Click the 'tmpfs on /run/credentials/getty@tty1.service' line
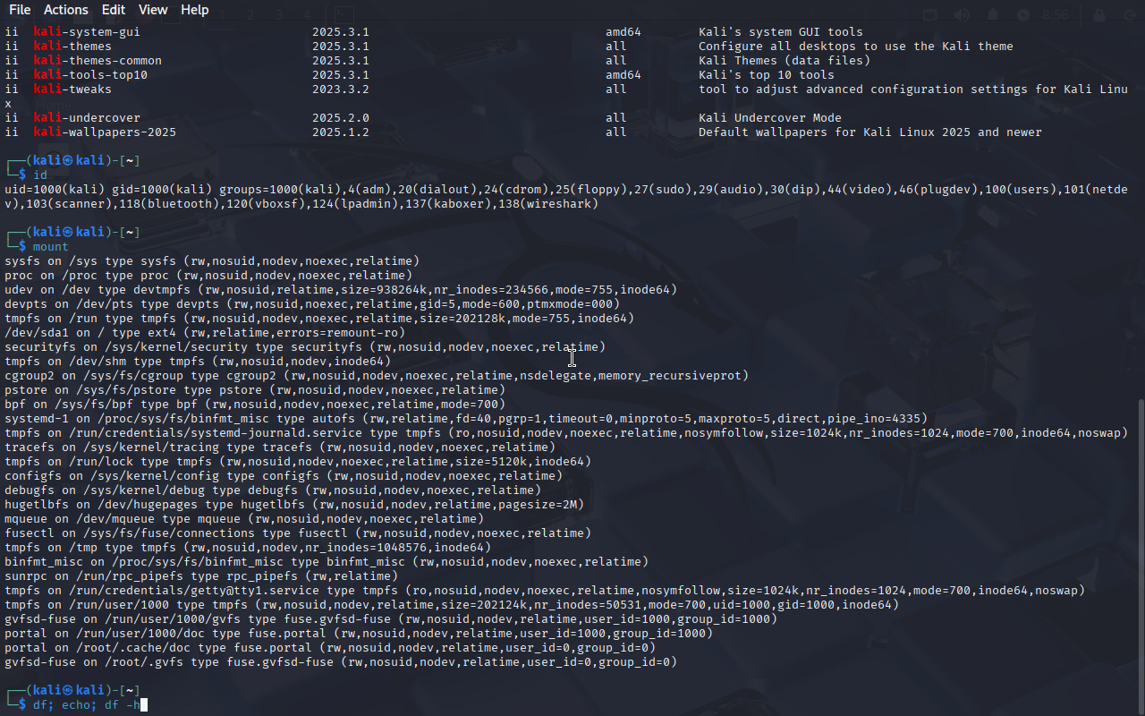Image resolution: width=1145 pixels, height=716 pixels. [545, 591]
